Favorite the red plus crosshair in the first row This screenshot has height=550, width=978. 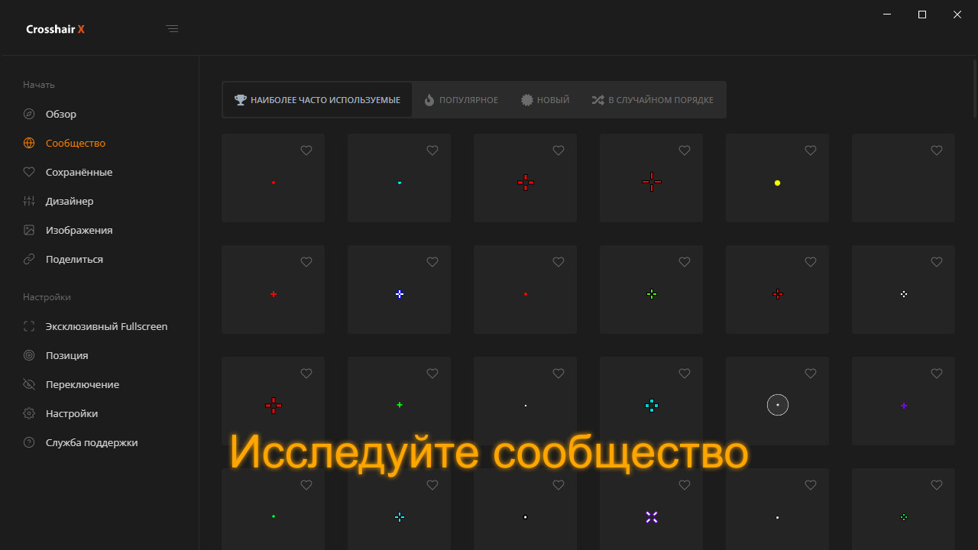click(x=558, y=150)
